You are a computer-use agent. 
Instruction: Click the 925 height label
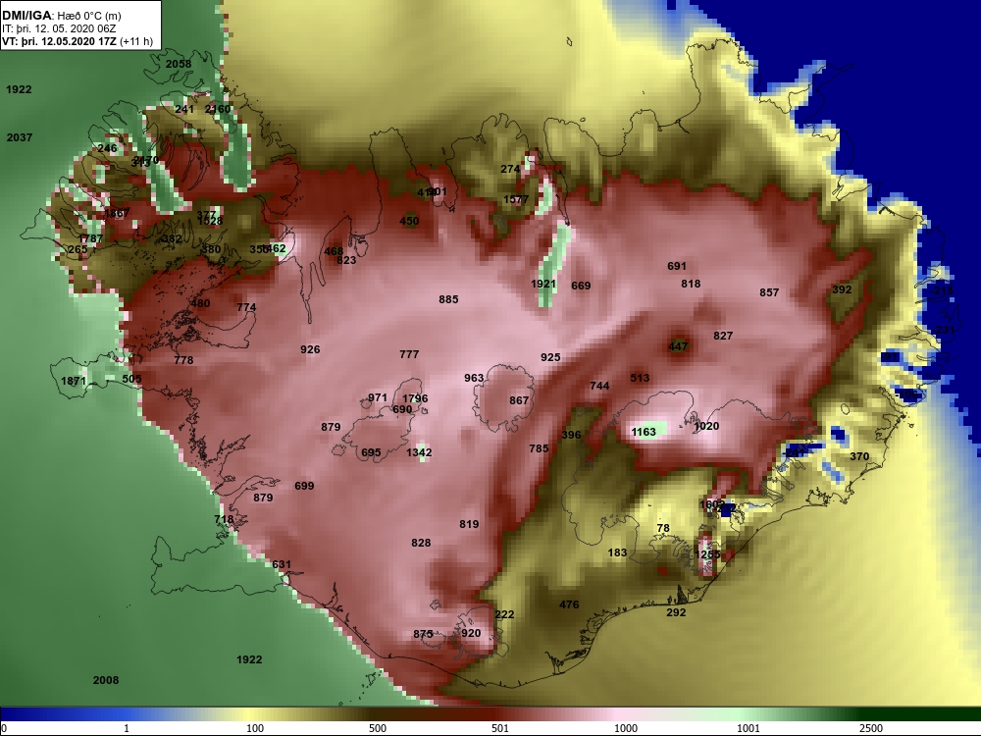click(550, 357)
